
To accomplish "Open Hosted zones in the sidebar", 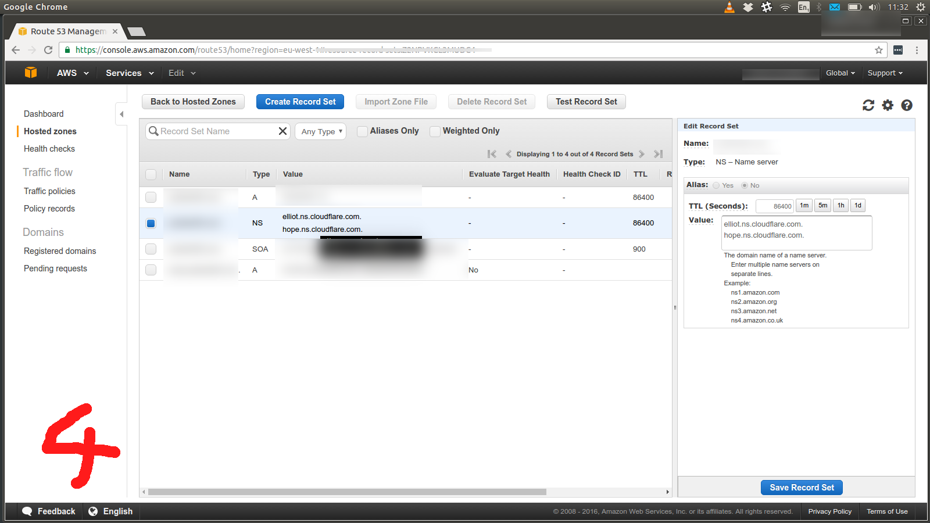I will (x=50, y=131).
